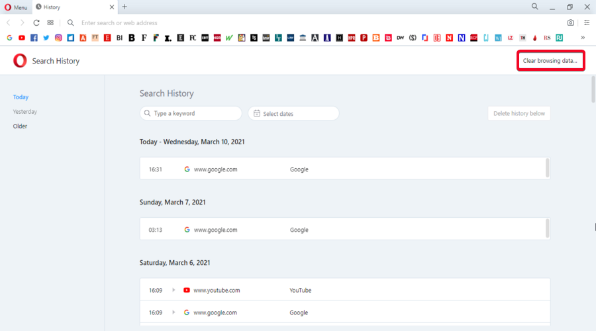This screenshot has width=596, height=331.
Task: Click the Delete history below button
Action: tap(519, 114)
